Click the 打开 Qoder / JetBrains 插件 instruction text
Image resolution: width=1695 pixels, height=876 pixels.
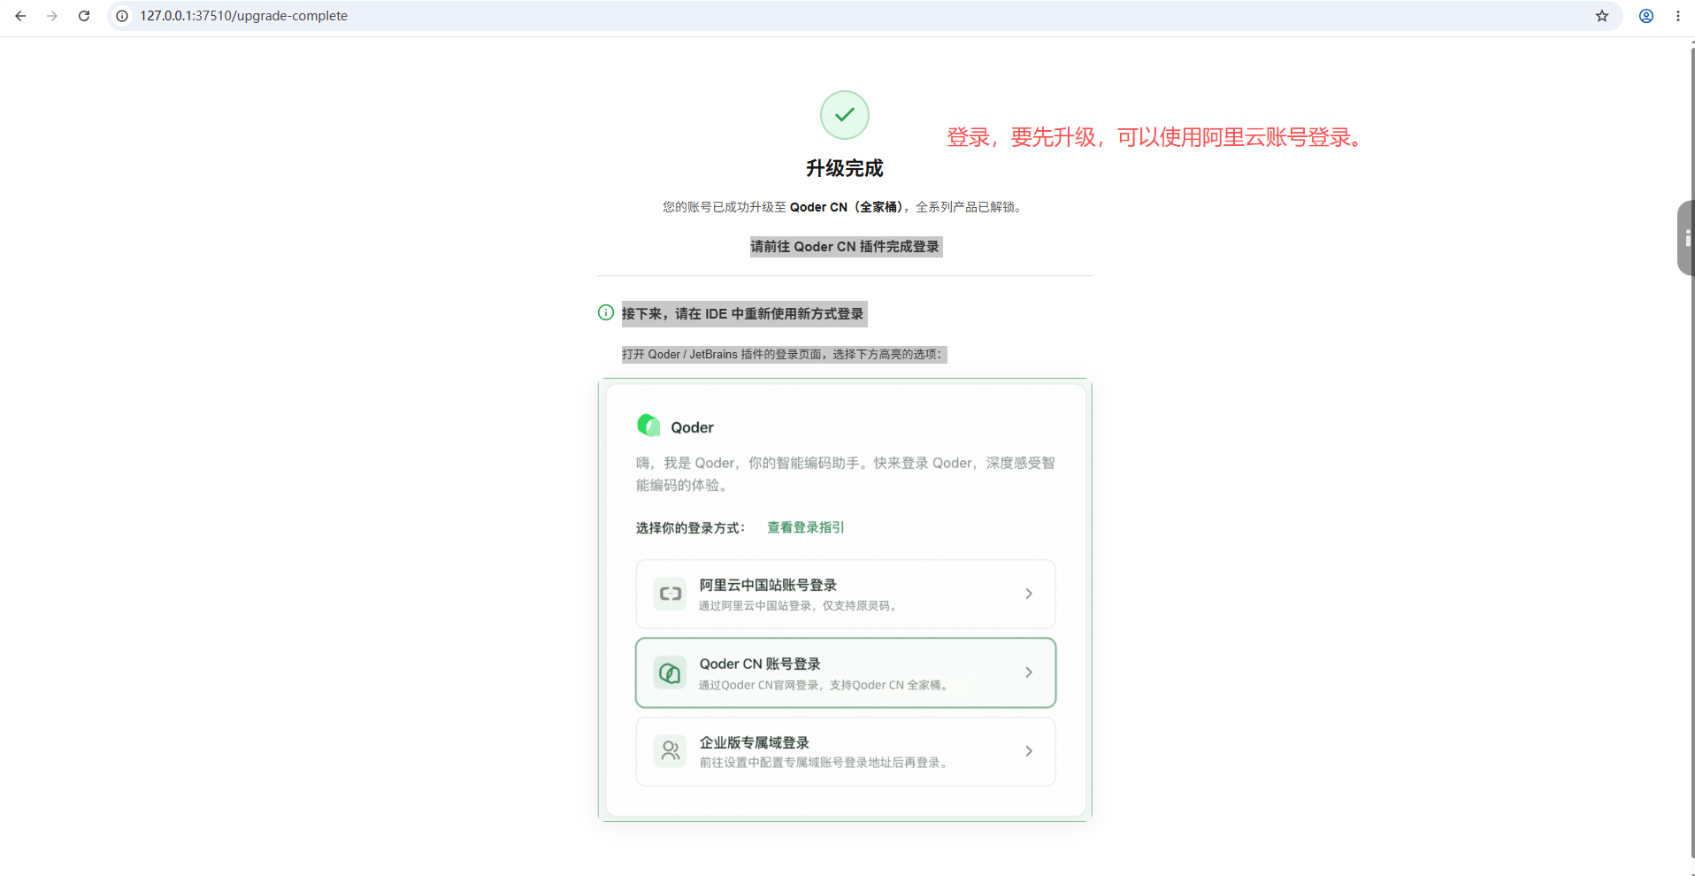pyautogui.click(x=783, y=354)
